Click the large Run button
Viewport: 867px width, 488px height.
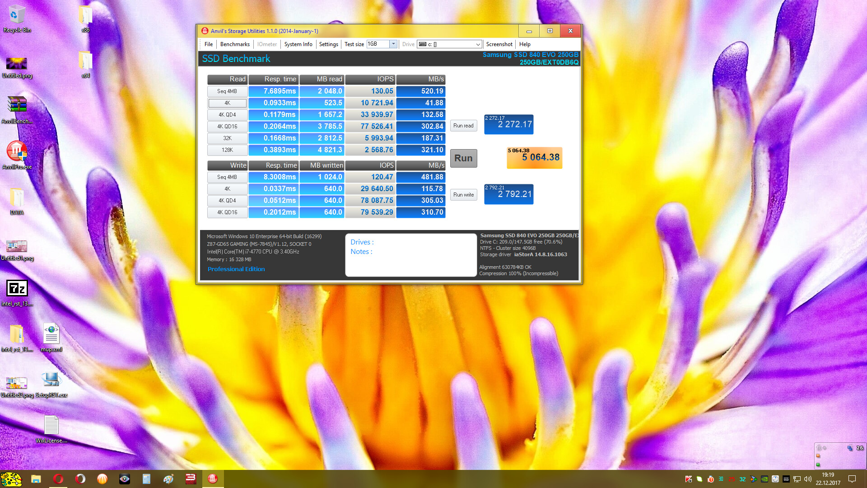pyautogui.click(x=463, y=158)
